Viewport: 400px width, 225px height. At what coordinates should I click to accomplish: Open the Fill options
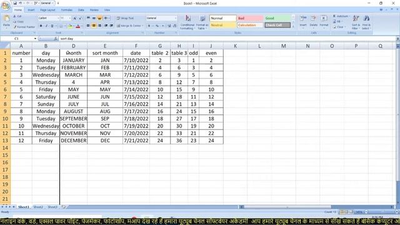pos(337,22)
